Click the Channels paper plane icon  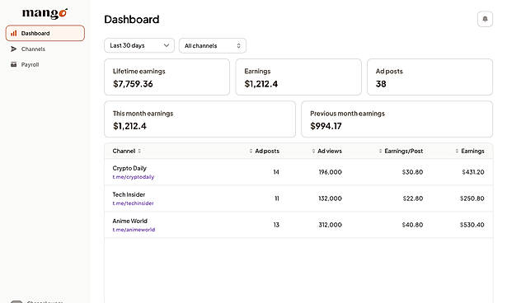pyautogui.click(x=13, y=49)
